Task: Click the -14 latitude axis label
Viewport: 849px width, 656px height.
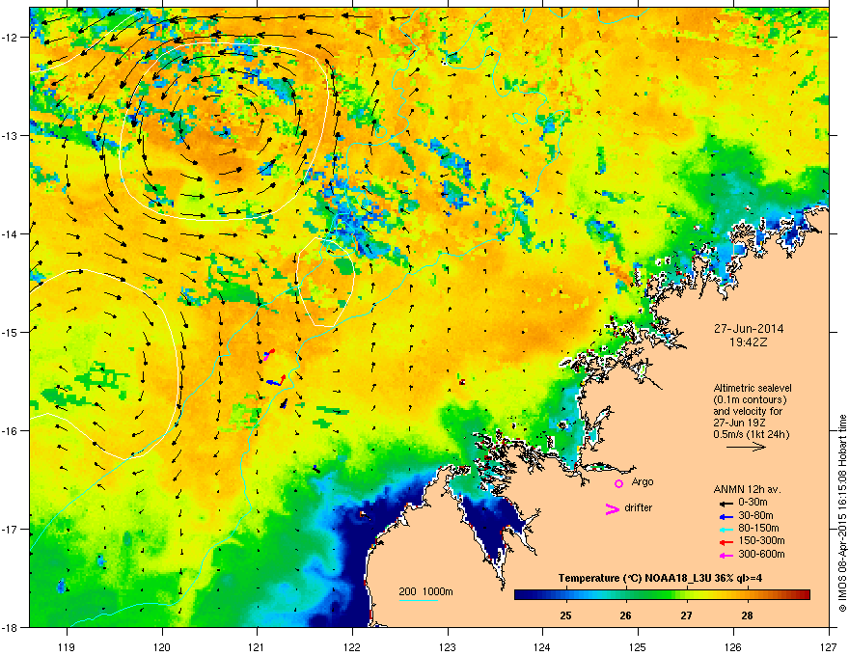Action: (11, 234)
